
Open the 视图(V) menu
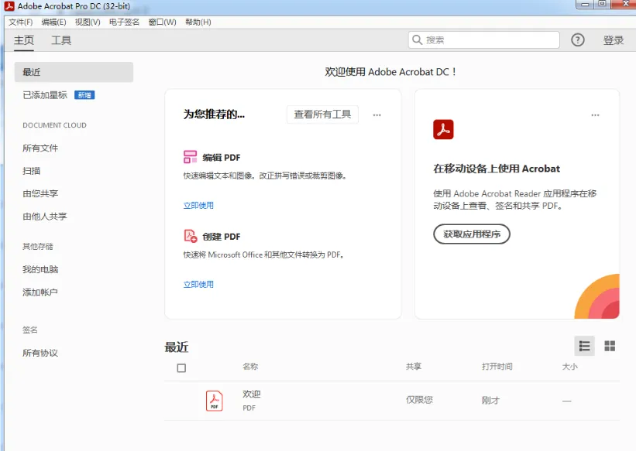tap(88, 22)
